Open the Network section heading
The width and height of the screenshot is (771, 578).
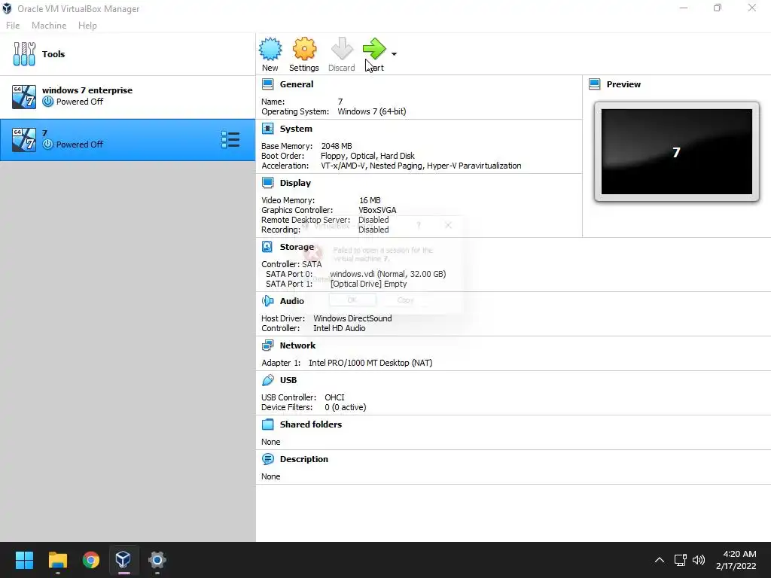tap(297, 345)
